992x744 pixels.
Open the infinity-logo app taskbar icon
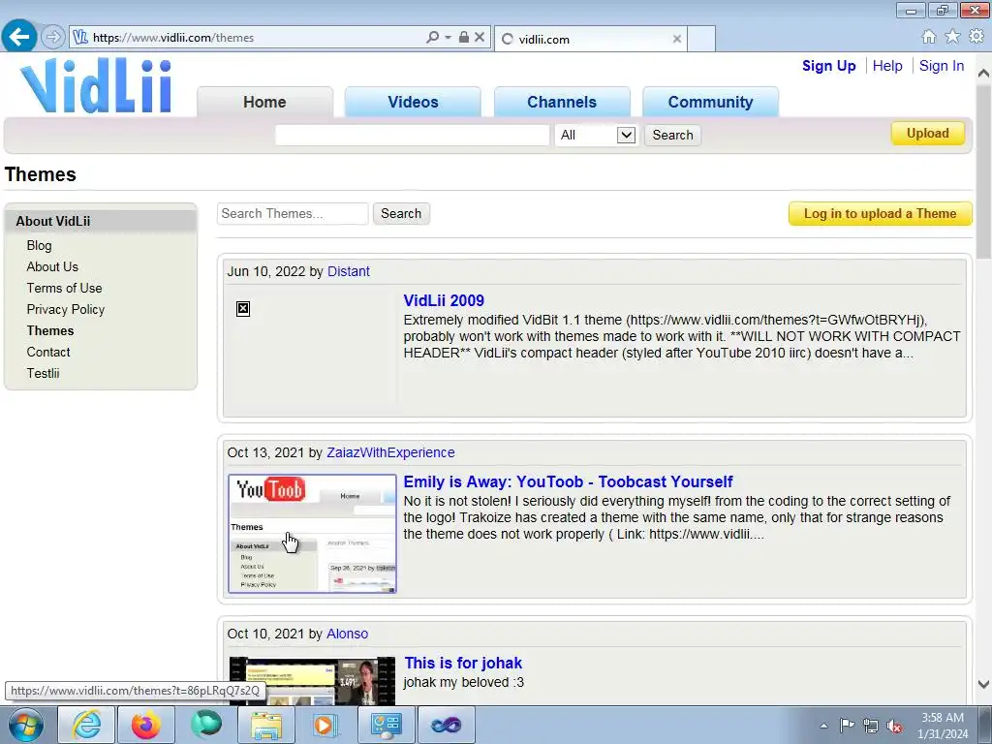(447, 725)
